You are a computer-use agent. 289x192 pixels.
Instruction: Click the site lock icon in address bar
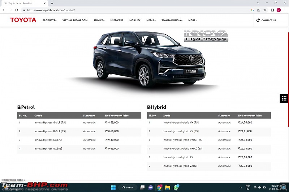[24, 10]
